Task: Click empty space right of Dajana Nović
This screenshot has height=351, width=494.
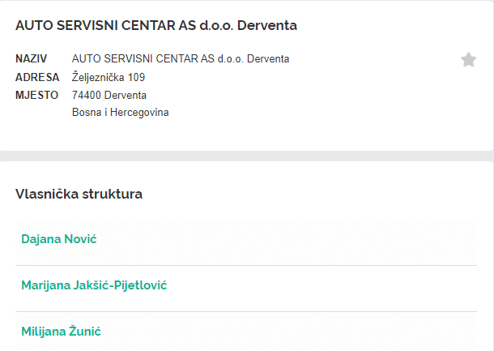Action: pyautogui.click(x=324, y=239)
